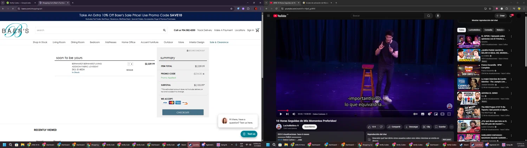Image resolution: width=527 pixels, height=148 pixels.
Task: Open Track Delivery link
Action: click(x=204, y=30)
